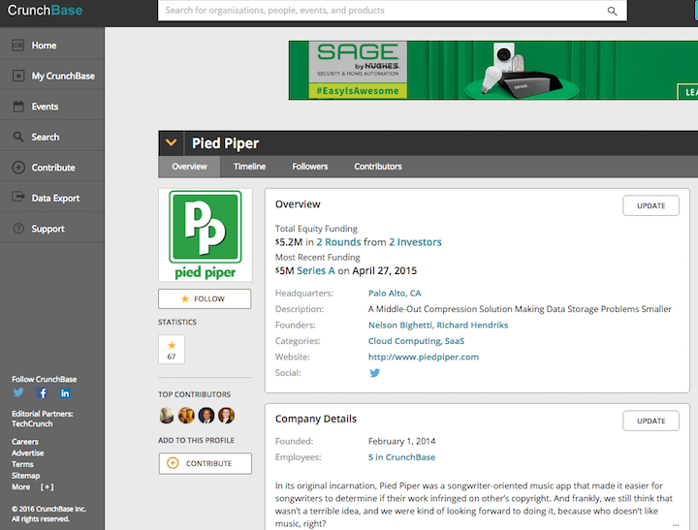Click the CrunchBase logo
This screenshot has height=530, width=698.
pyautogui.click(x=45, y=10)
